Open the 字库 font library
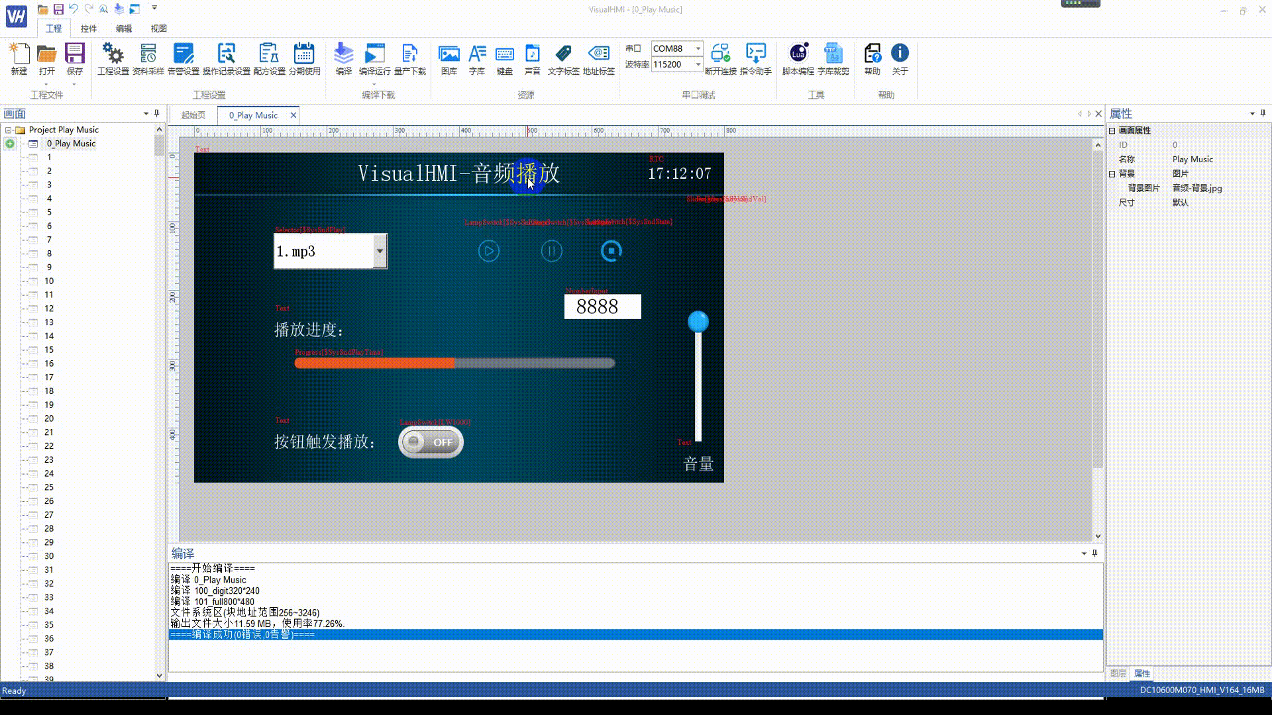Image resolution: width=1272 pixels, height=715 pixels. click(x=477, y=59)
